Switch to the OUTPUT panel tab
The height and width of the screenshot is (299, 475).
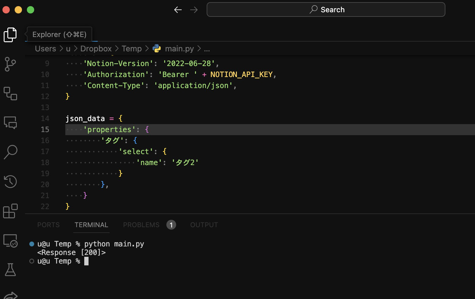tap(204, 225)
